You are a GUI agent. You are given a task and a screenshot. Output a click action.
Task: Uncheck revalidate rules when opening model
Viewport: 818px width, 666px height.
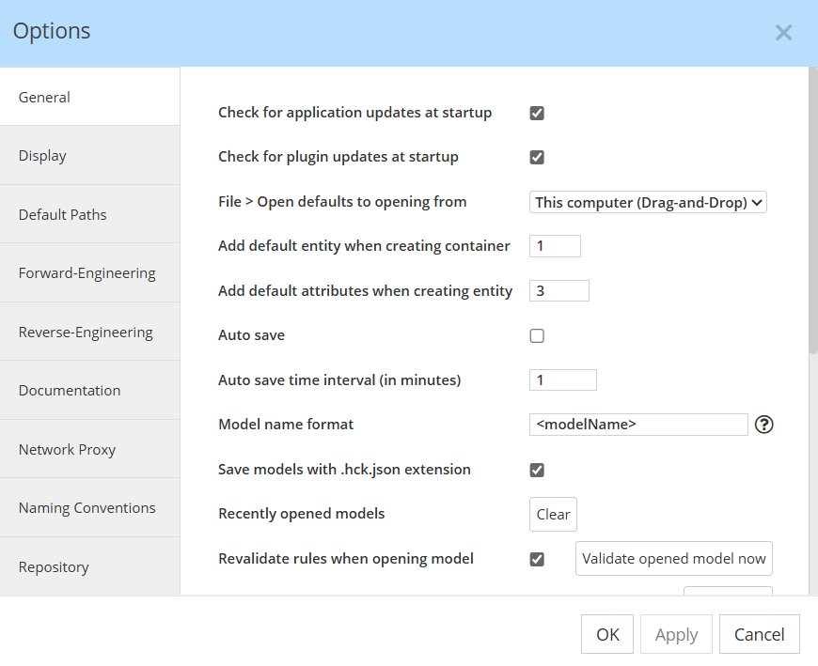pos(537,559)
